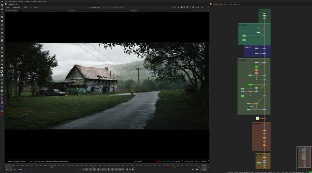Select the Viewer1 tab

(12, 4)
